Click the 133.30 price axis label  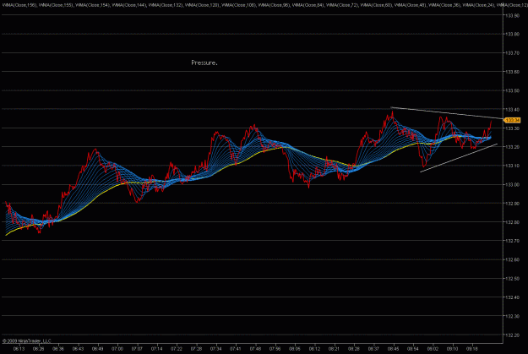[x=513, y=128]
